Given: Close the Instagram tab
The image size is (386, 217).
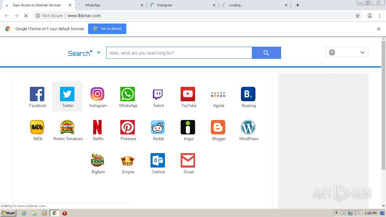Looking at the screenshot, I should pos(214,5).
